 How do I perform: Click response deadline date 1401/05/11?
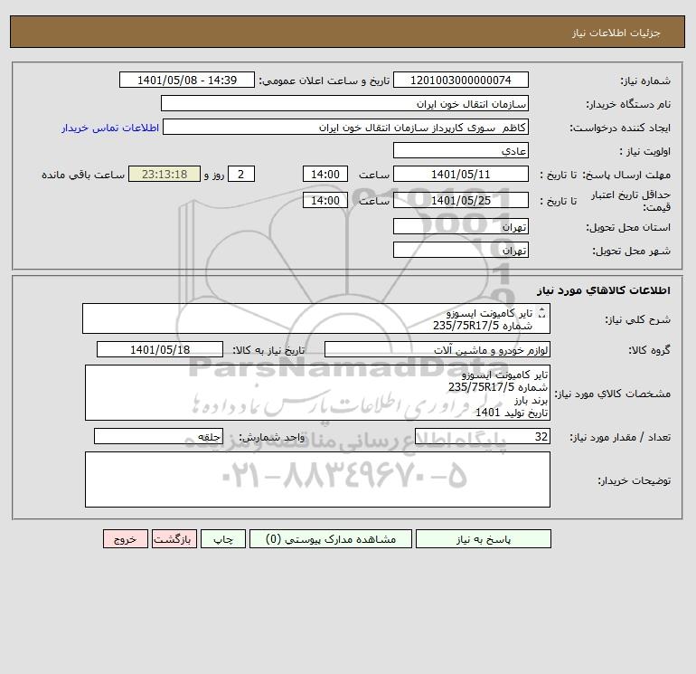(x=461, y=175)
